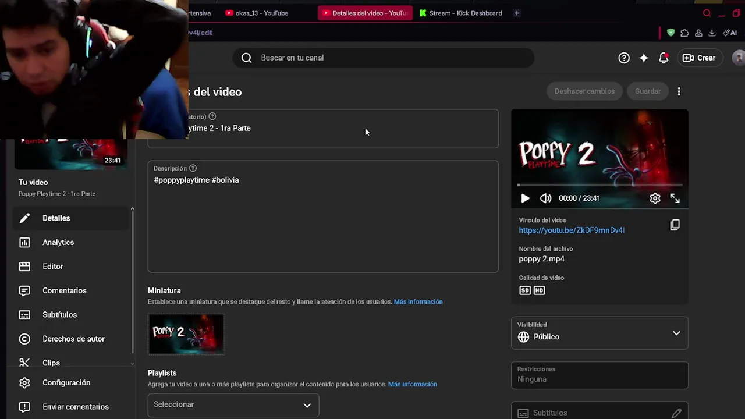Click the Clips scissors icon
This screenshot has height=419, width=745.
point(24,363)
